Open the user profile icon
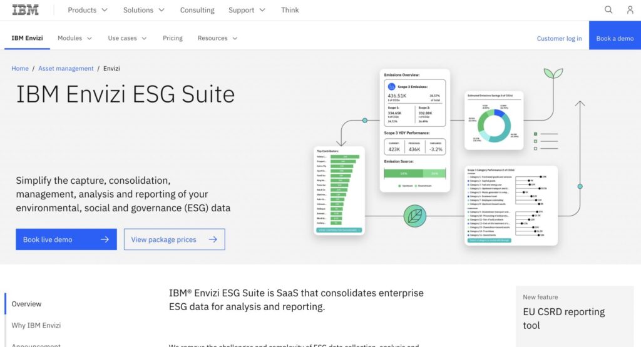Screen dimensions: 641x347 pos(630,10)
